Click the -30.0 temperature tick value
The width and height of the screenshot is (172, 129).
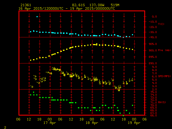coord(153,32)
